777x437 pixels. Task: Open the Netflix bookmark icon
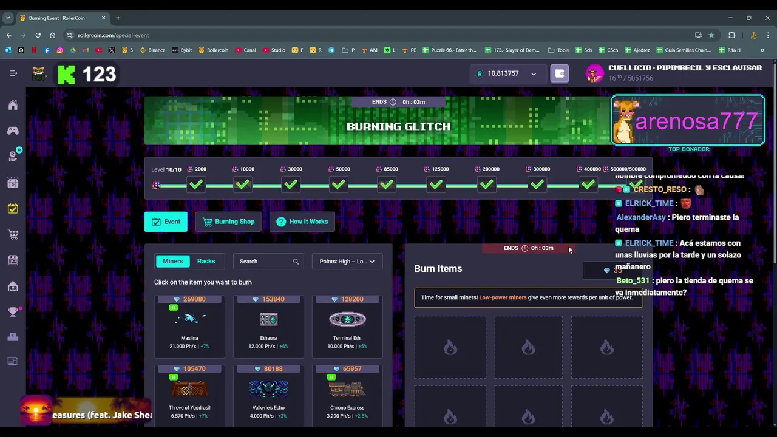(34, 50)
